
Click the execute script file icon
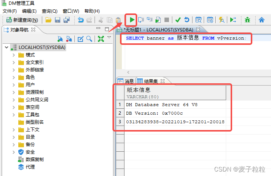click(158, 20)
